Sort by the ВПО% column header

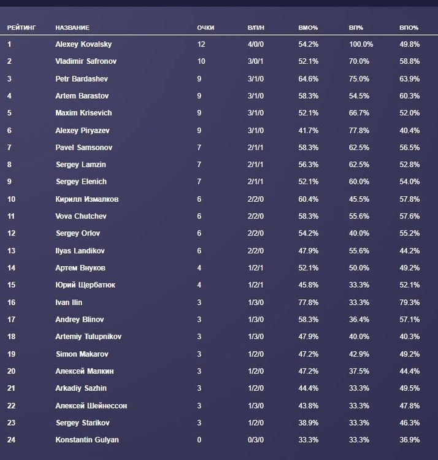click(x=409, y=28)
